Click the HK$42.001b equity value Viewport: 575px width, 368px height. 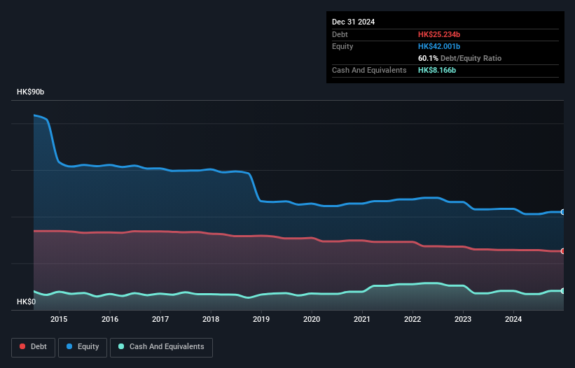439,46
